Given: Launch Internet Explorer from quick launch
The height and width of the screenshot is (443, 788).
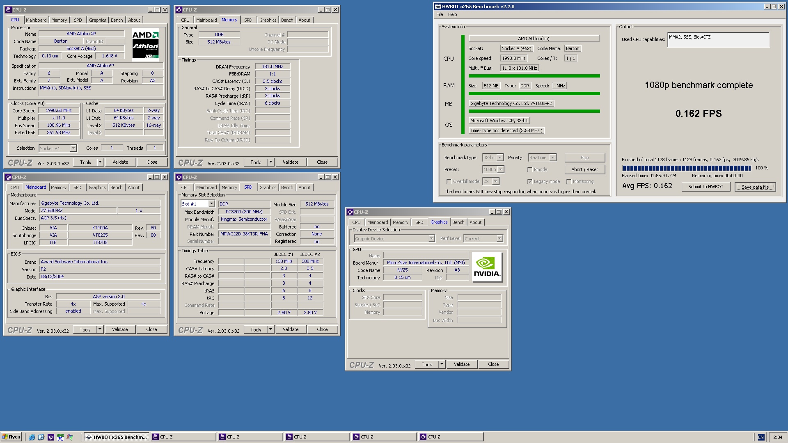Looking at the screenshot, I should (x=32, y=437).
